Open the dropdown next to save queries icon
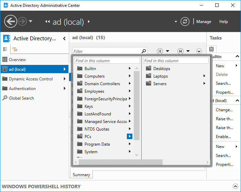The width and height of the screenshot is (241, 192). point(188,51)
